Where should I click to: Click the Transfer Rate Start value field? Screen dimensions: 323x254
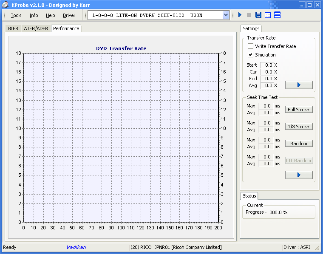[266, 65]
